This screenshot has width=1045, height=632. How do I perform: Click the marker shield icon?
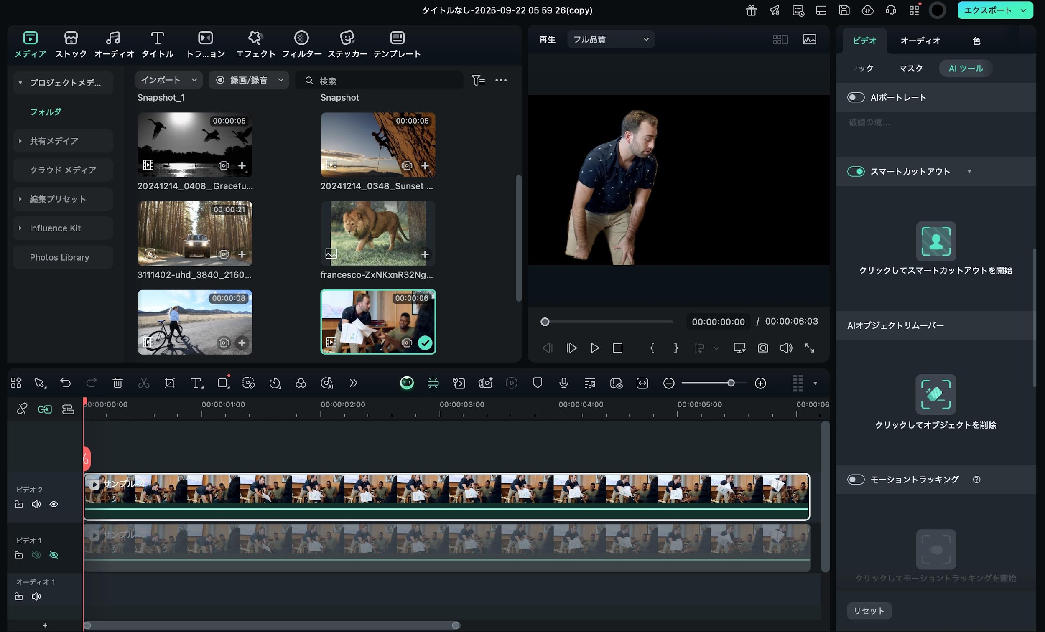tap(538, 383)
